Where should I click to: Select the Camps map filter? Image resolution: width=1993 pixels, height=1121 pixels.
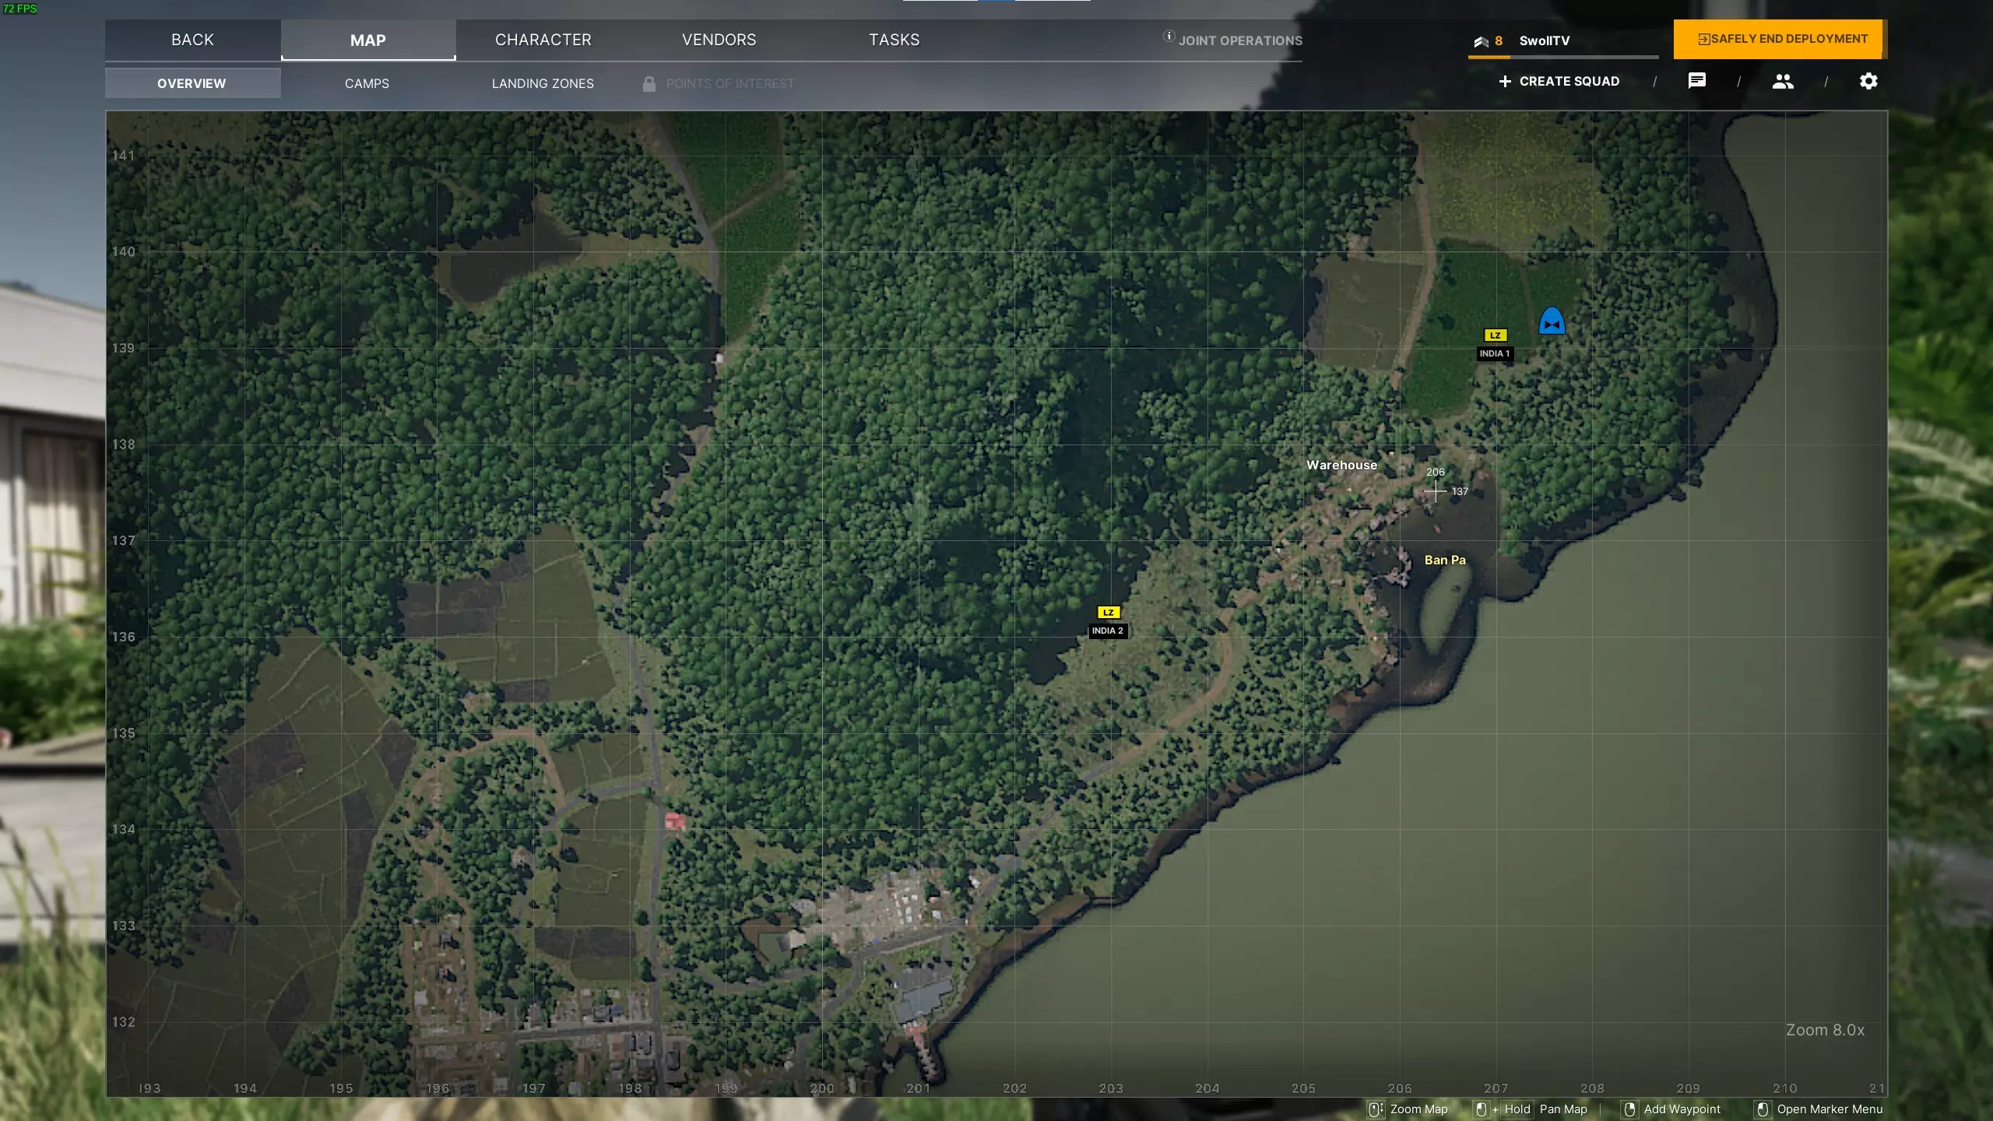[367, 83]
